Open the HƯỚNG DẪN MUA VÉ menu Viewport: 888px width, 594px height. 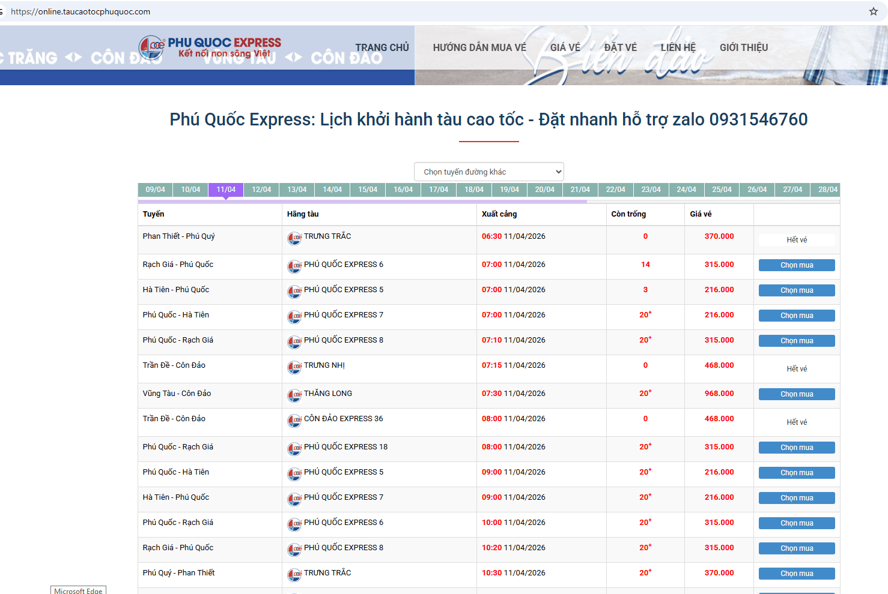(x=479, y=47)
